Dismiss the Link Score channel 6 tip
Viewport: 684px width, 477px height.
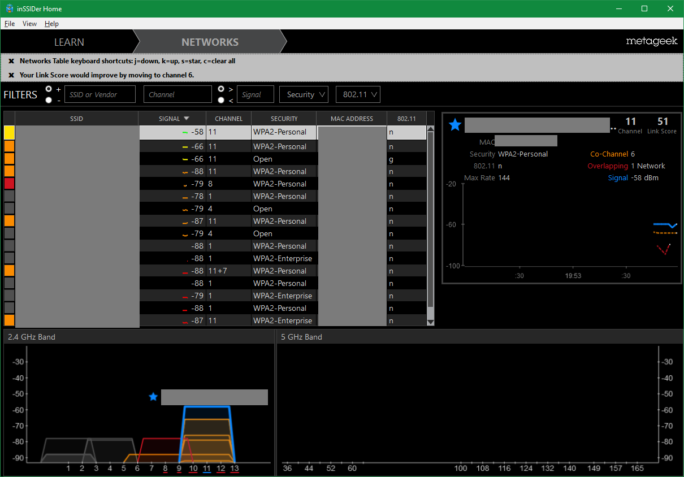pyautogui.click(x=11, y=75)
